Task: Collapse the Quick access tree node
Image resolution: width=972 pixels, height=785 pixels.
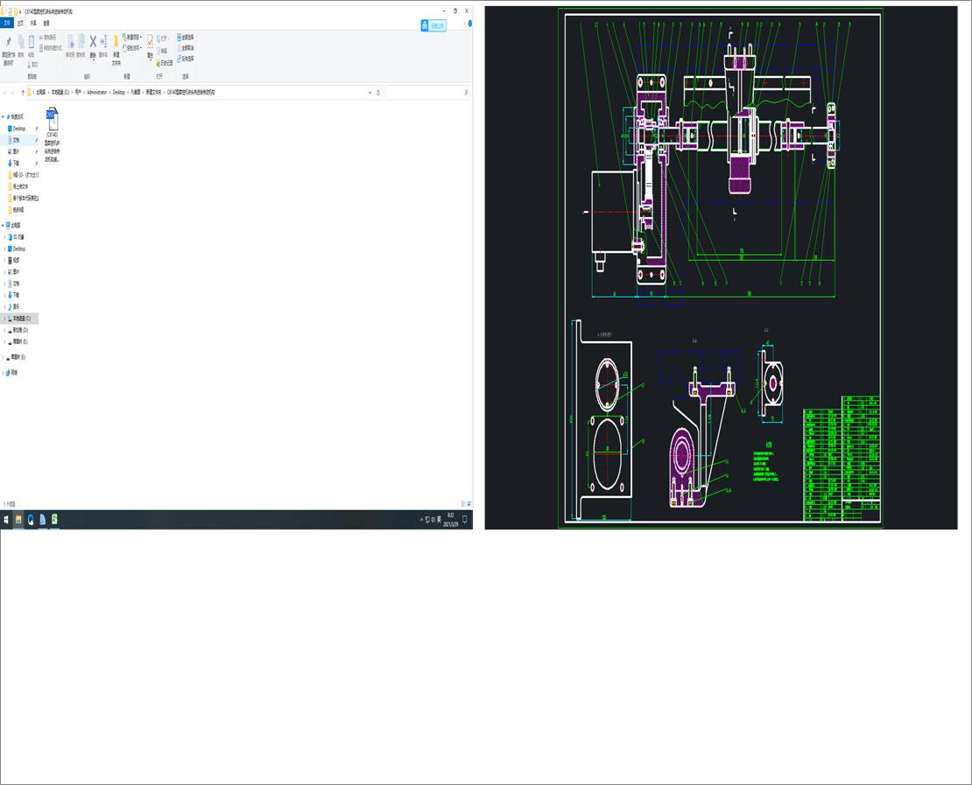Action: click(x=4, y=116)
